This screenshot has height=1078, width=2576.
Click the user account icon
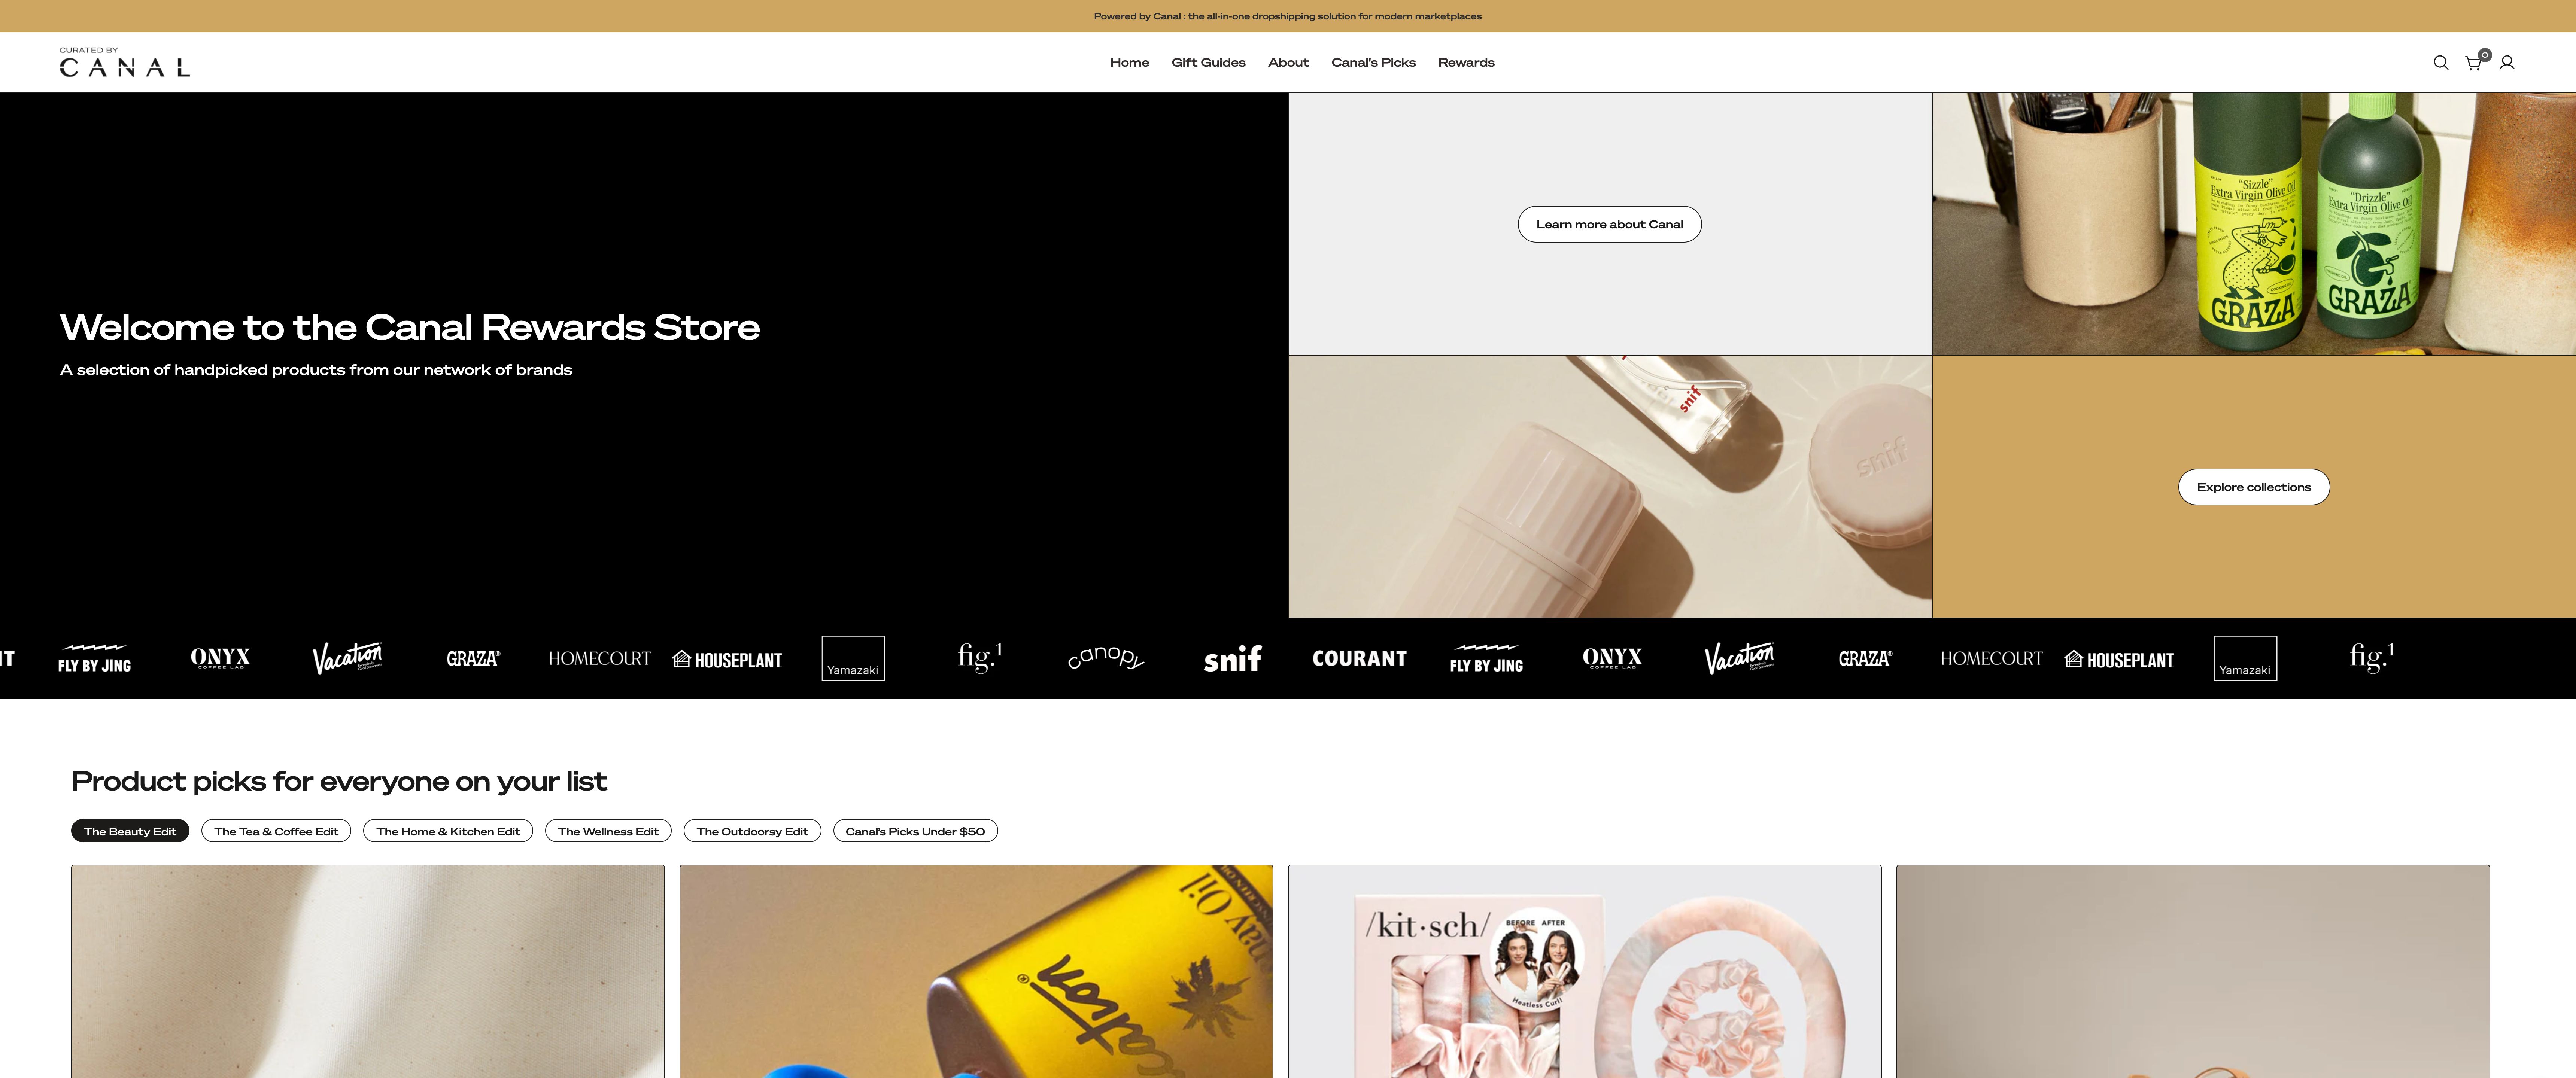pos(2509,63)
